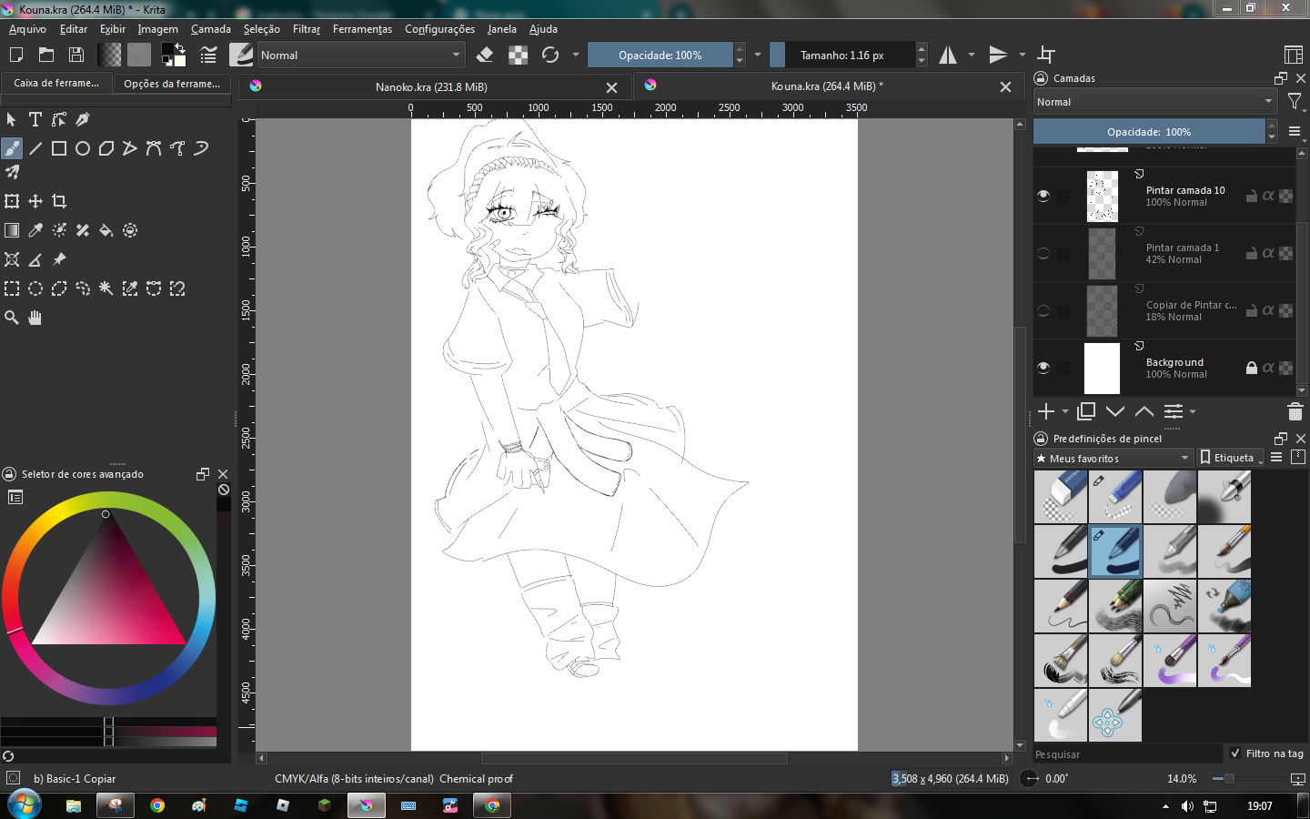This screenshot has width=1310, height=819.
Task: Open the brush blending mode Normal dropdown
Action: coord(361,56)
